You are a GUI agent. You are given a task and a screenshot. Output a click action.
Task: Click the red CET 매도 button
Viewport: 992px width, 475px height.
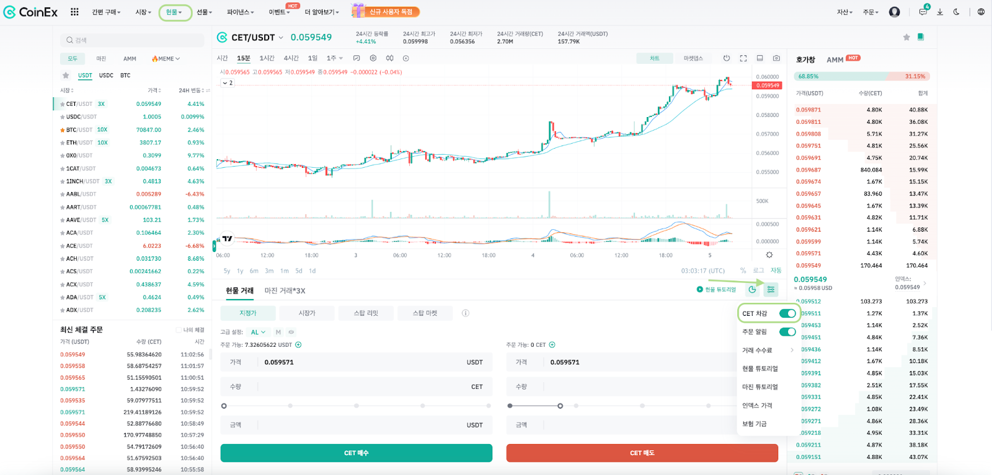pyautogui.click(x=642, y=453)
